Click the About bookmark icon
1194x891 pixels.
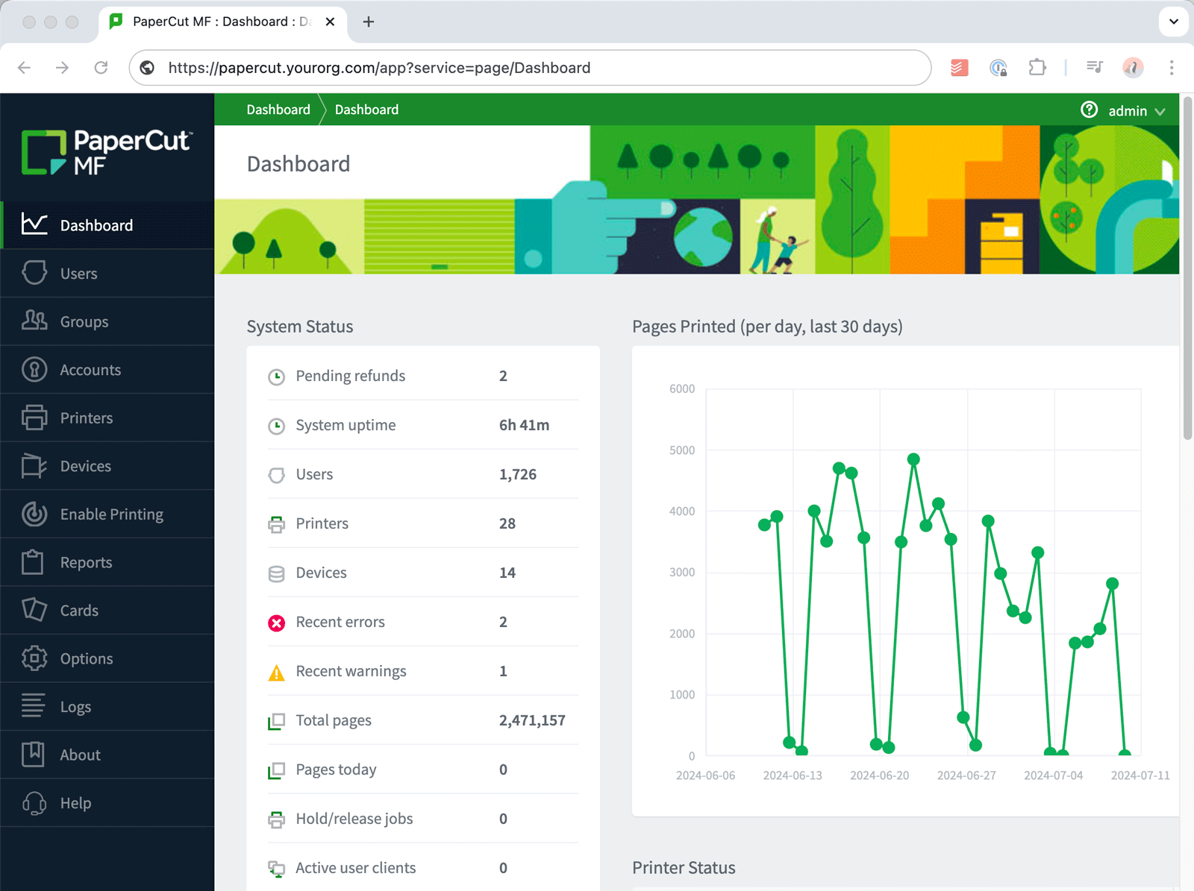pyautogui.click(x=33, y=754)
